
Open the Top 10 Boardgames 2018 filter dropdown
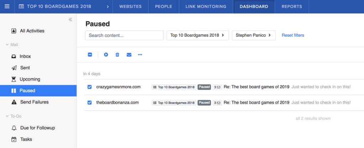197,35
